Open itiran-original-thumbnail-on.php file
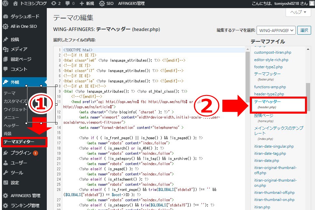The width and height of the screenshot is (315, 210). coord(275,183)
